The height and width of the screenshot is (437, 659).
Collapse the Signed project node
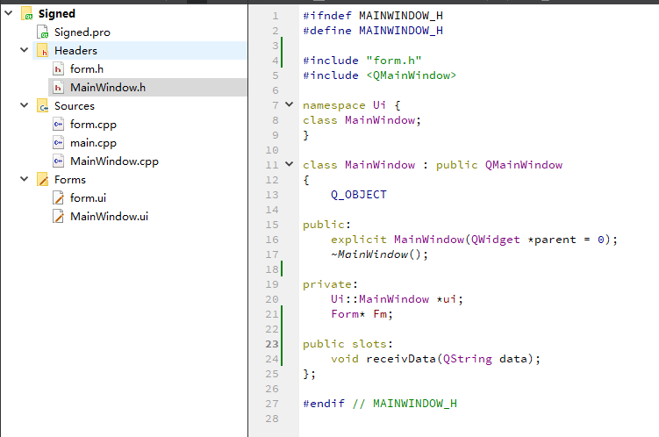(9, 13)
